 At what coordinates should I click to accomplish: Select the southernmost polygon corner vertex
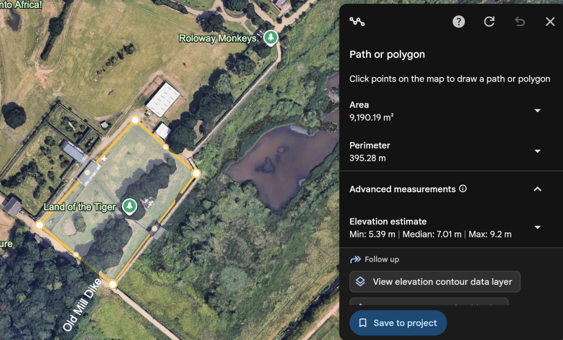112,284
